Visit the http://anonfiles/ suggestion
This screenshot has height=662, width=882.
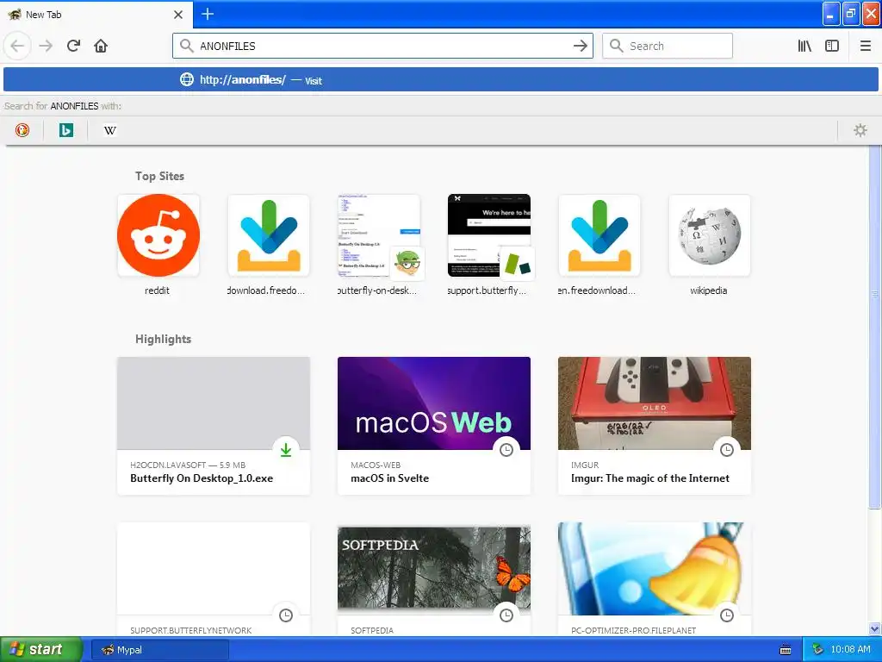pyautogui.click(x=440, y=80)
